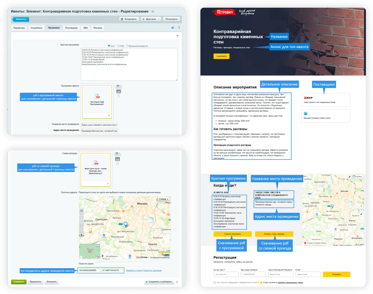Click the geolocation arrow on the site map
This screenshot has height=294, width=373.
(361, 214)
